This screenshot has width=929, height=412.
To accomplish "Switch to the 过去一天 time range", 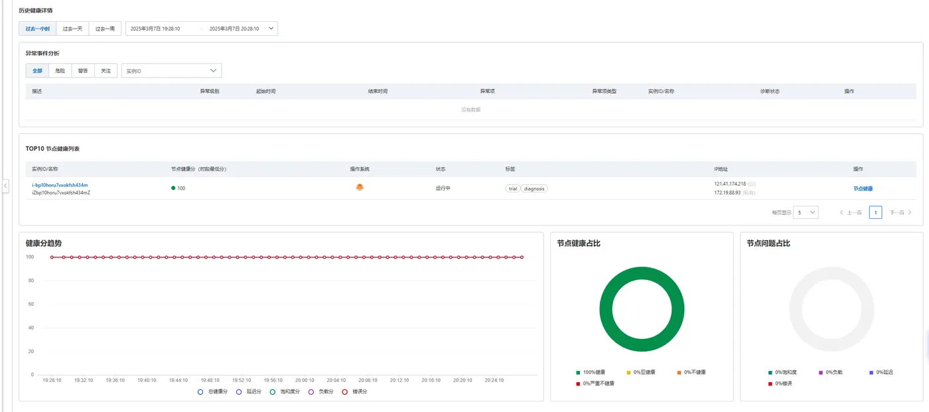I will coord(72,29).
